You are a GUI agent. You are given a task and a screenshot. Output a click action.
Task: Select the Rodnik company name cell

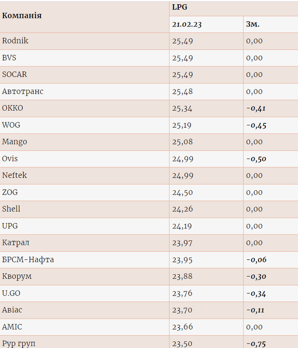tap(15, 41)
